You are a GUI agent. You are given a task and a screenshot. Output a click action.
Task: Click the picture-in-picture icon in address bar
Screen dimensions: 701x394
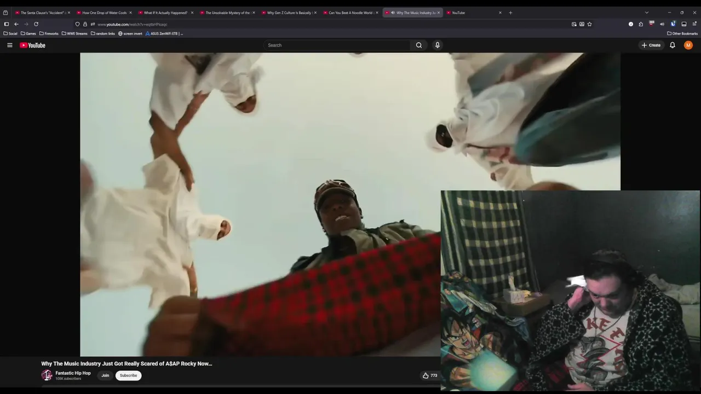pyautogui.click(x=574, y=24)
